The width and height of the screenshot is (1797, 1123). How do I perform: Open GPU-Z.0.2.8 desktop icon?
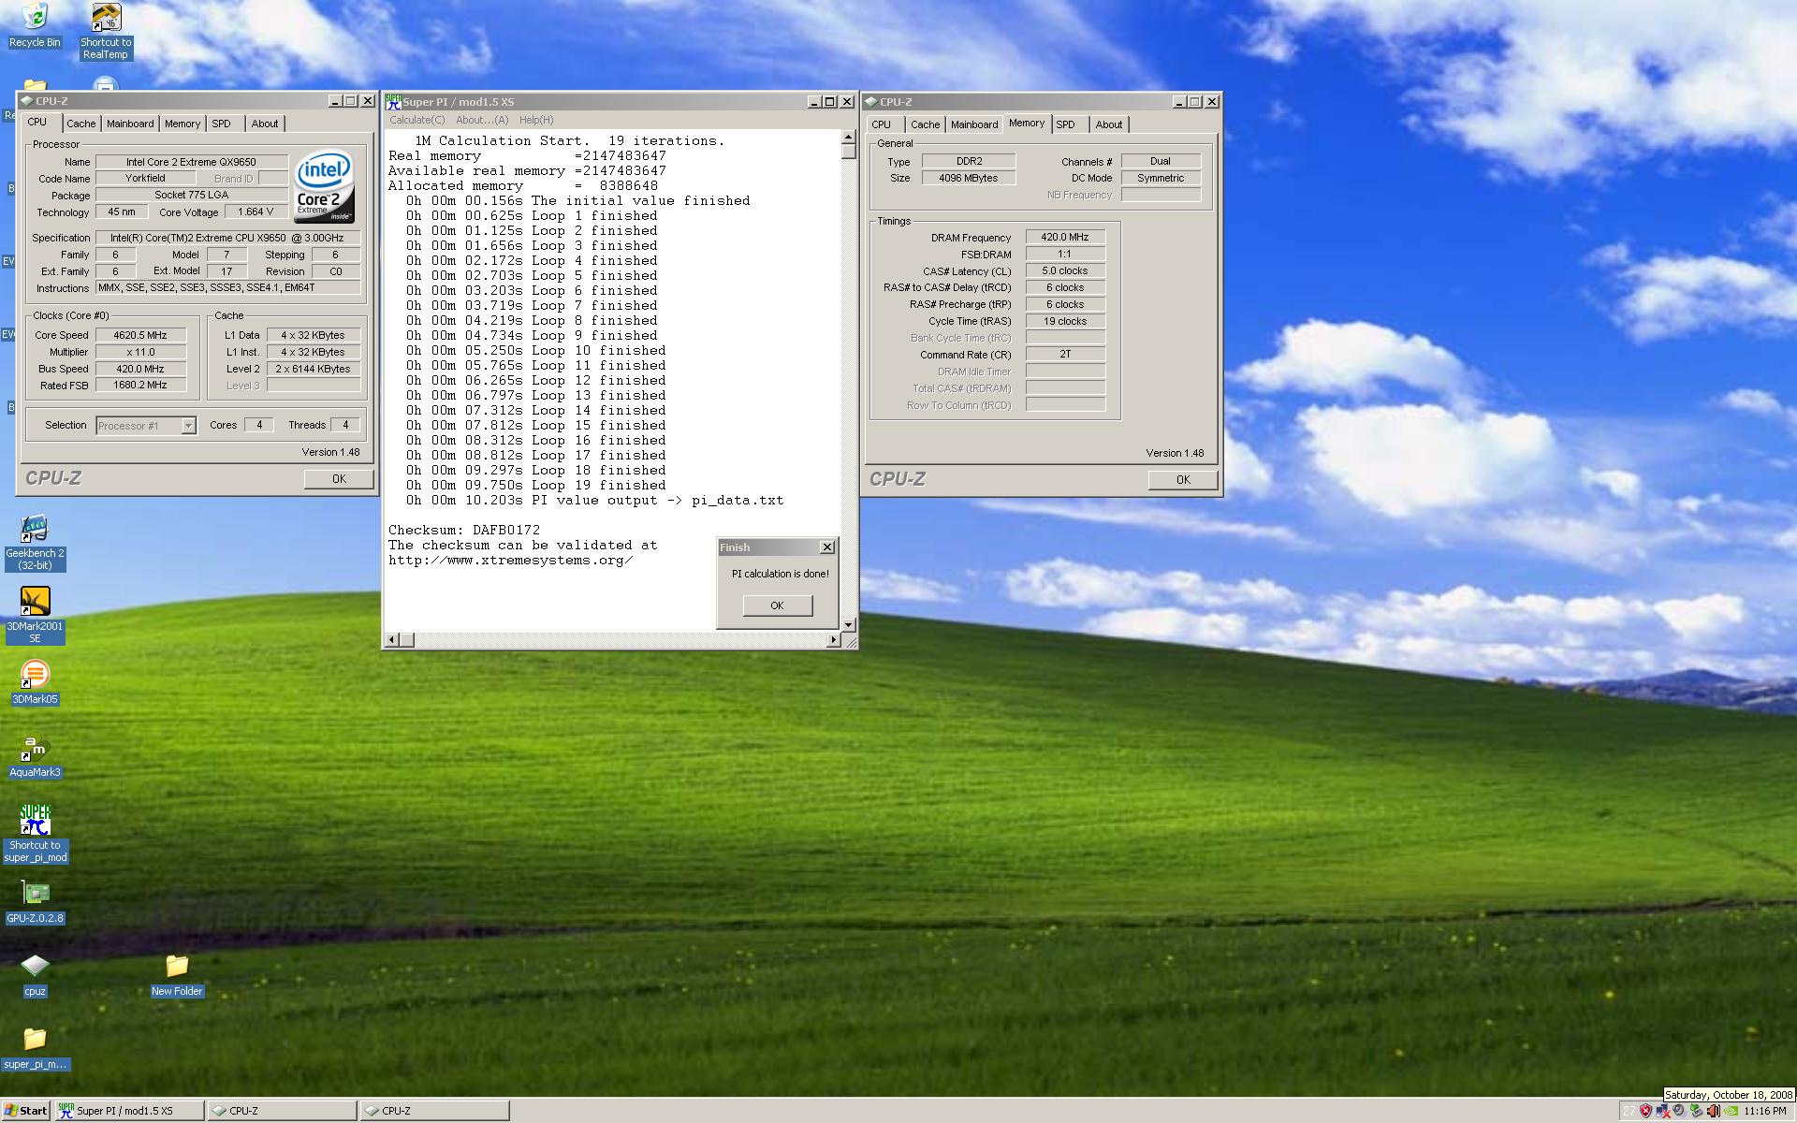click(35, 901)
